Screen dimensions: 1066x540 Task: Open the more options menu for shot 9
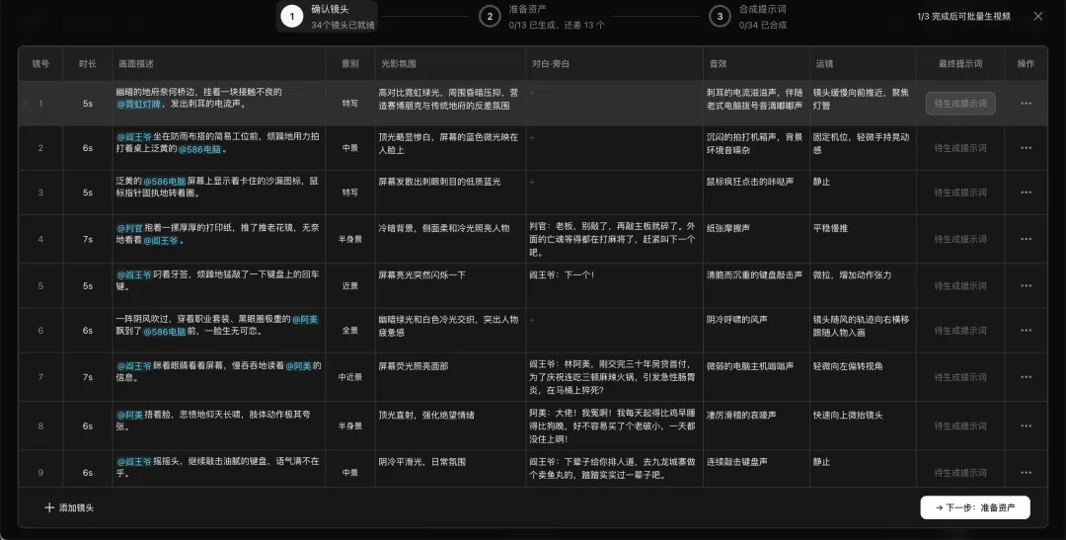pyautogui.click(x=1026, y=472)
